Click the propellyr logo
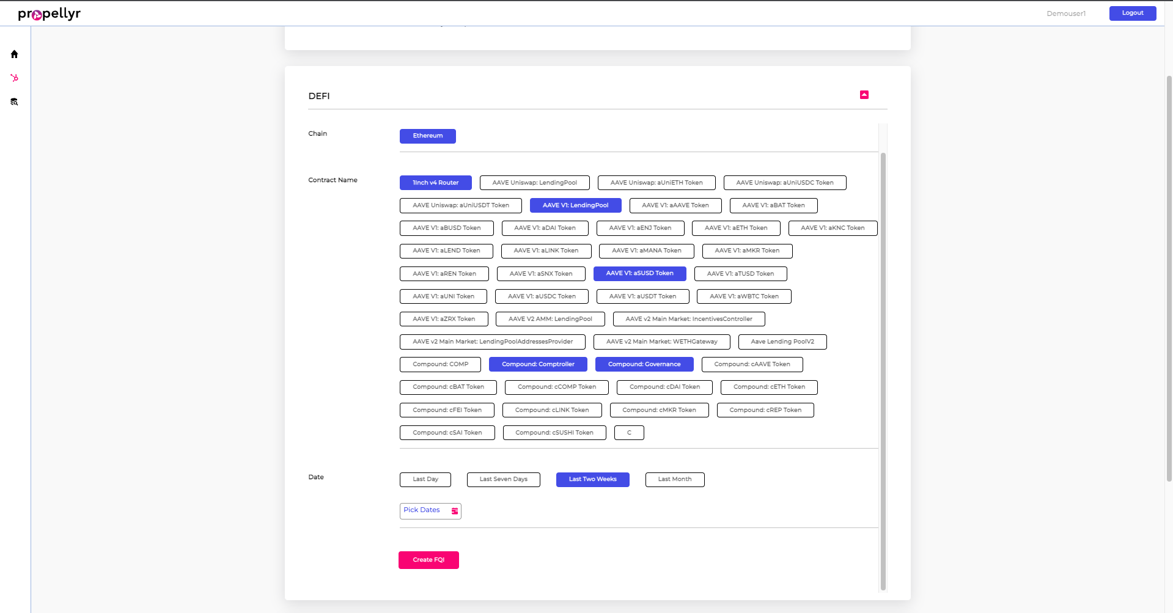The width and height of the screenshot is (1173, 613). pos(49,13)
